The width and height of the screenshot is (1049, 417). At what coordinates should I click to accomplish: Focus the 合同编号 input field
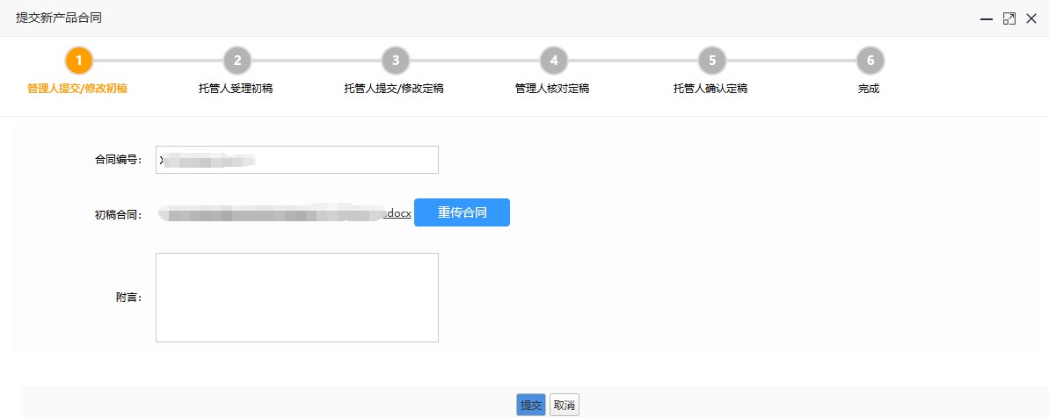pos(297,160)
